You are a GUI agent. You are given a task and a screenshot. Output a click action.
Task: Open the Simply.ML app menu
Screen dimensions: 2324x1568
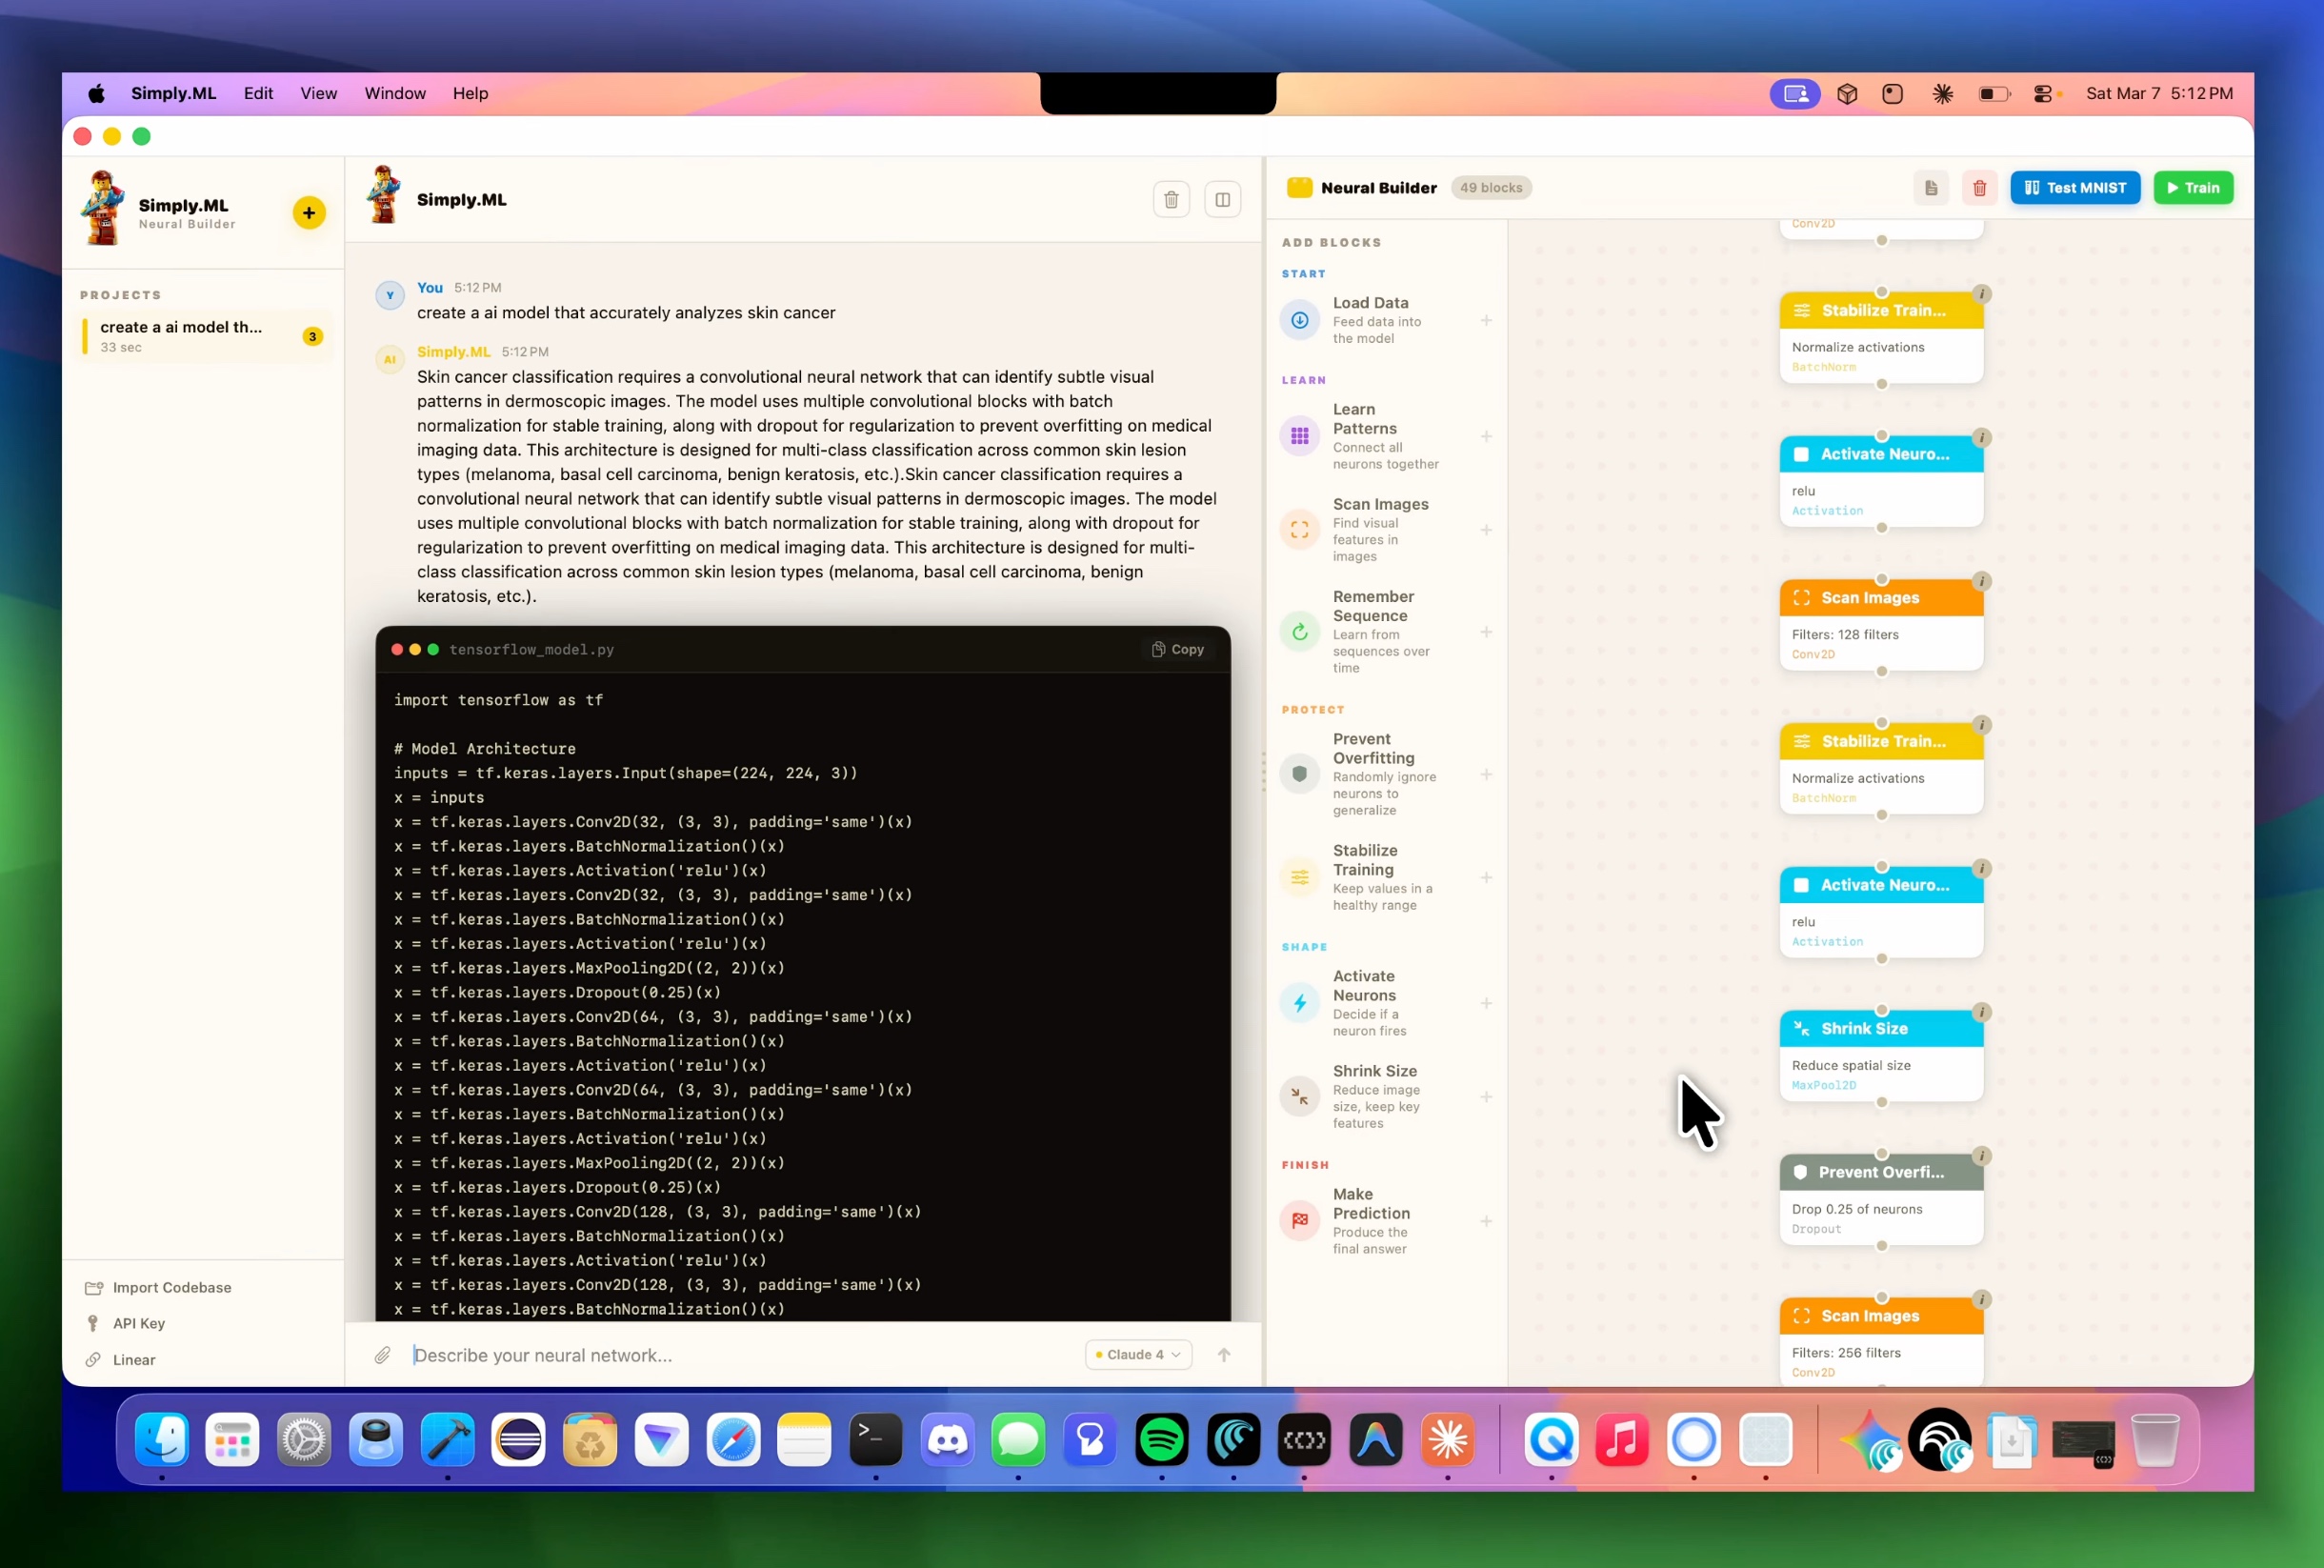(173, 93)
